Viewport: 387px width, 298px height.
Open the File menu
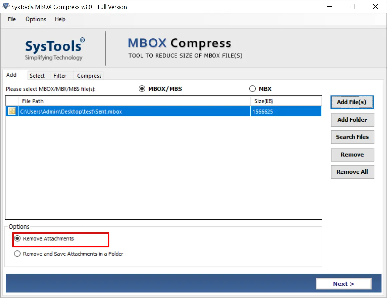[11, 19]
